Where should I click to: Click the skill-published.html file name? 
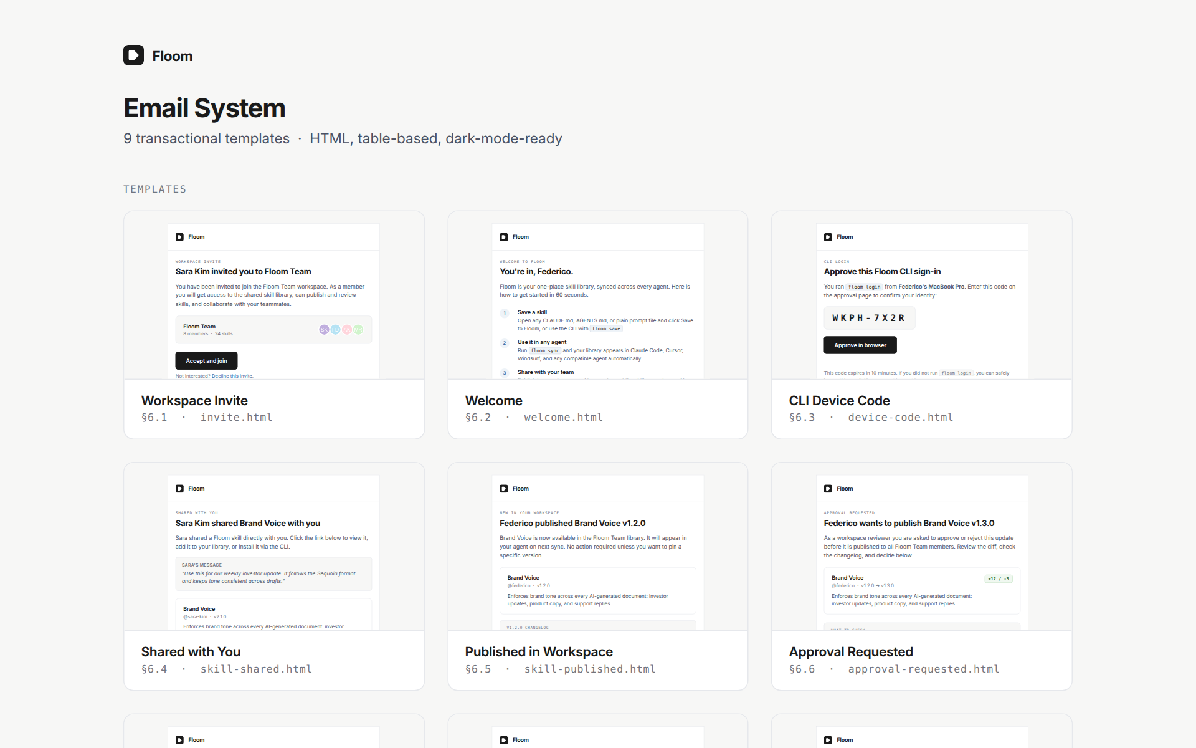tap(589, 669)
